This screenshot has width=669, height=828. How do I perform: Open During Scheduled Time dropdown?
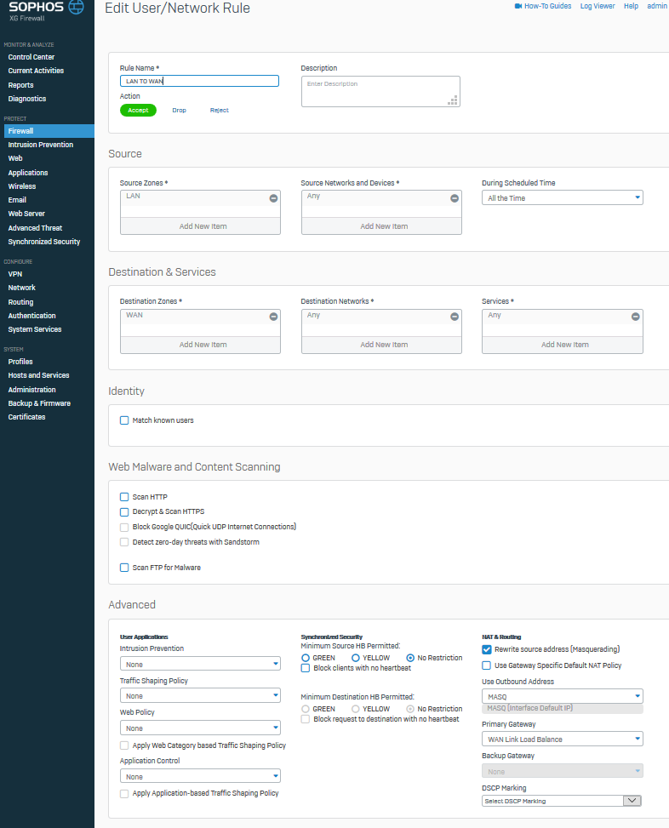click(x=562, y=198)
